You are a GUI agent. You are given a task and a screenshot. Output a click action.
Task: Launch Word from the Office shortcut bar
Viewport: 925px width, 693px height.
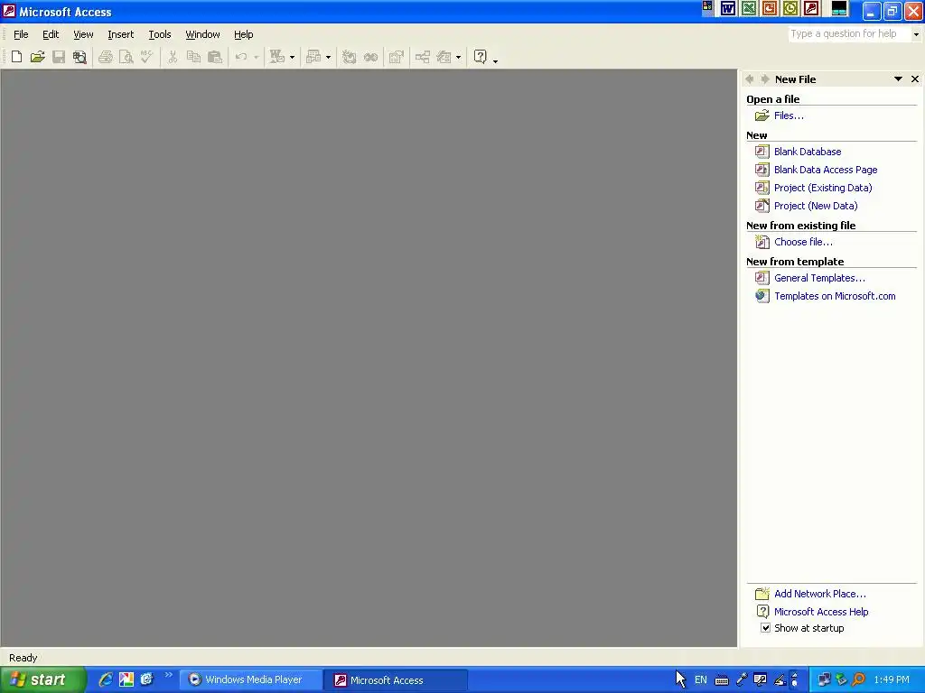[728, 8]
